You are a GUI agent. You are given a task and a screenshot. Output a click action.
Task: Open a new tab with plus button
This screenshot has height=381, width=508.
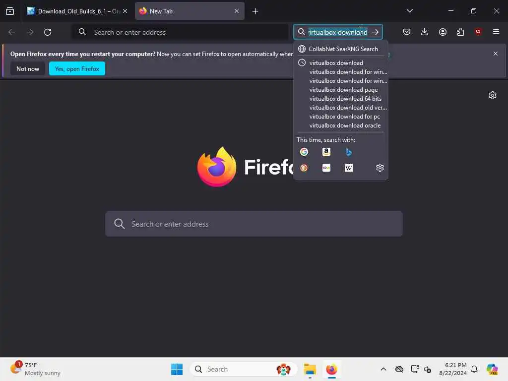click(255, 11)
